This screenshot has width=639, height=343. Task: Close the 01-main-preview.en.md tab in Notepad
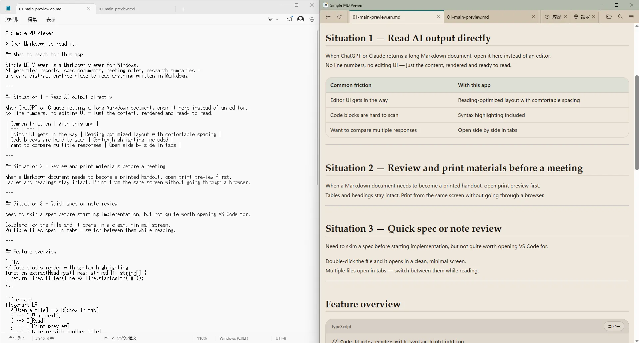89,9
